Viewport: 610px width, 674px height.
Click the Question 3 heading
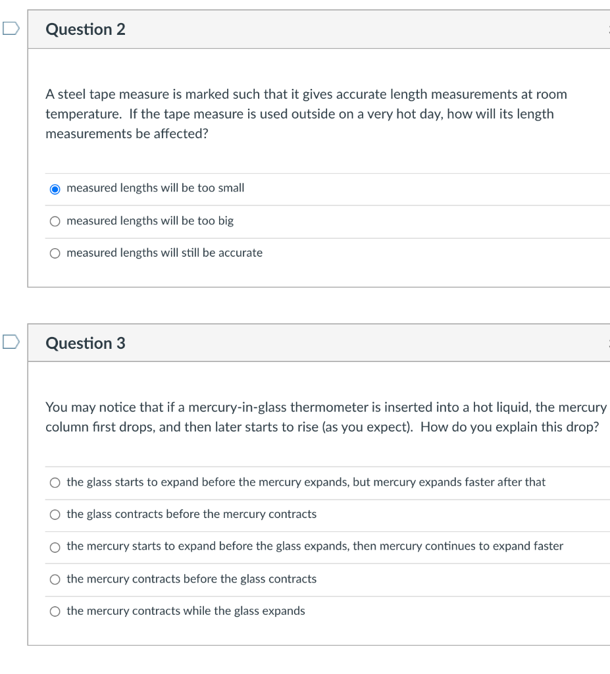point(86,343)
